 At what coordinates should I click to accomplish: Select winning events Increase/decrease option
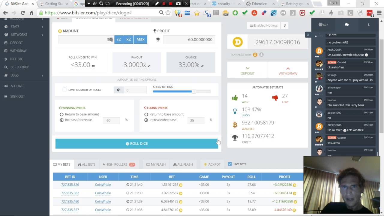[61, 120]
